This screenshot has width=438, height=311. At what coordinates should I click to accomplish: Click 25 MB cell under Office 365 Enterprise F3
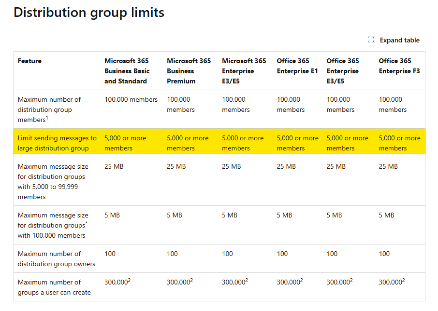click(388, 166)
